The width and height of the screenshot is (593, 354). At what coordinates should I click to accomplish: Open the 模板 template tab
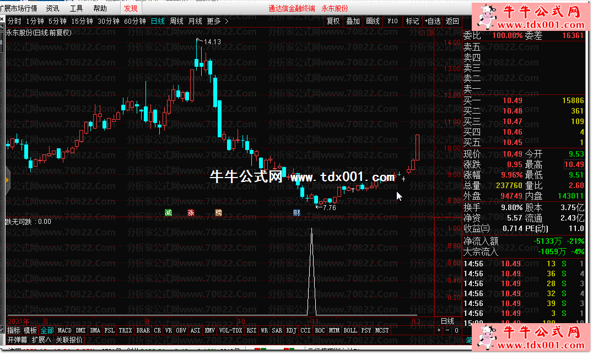30,330
